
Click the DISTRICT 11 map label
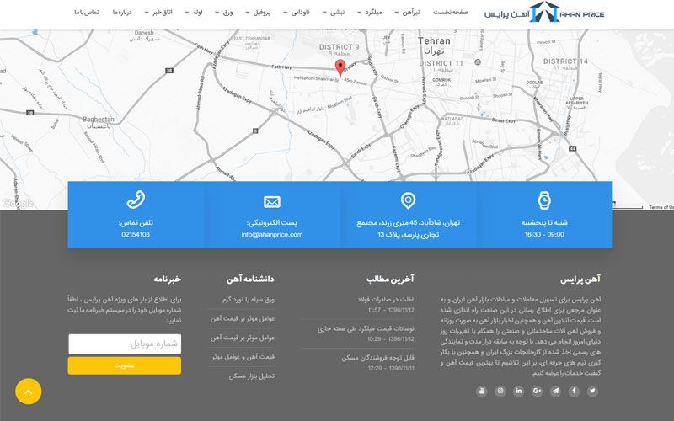point(441,63)
